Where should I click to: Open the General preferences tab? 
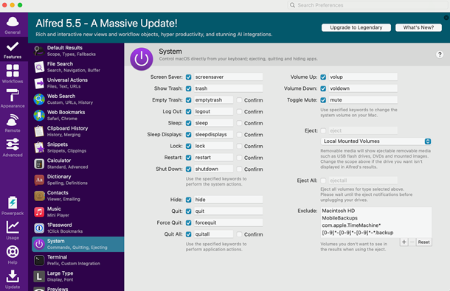coord(13,25)
